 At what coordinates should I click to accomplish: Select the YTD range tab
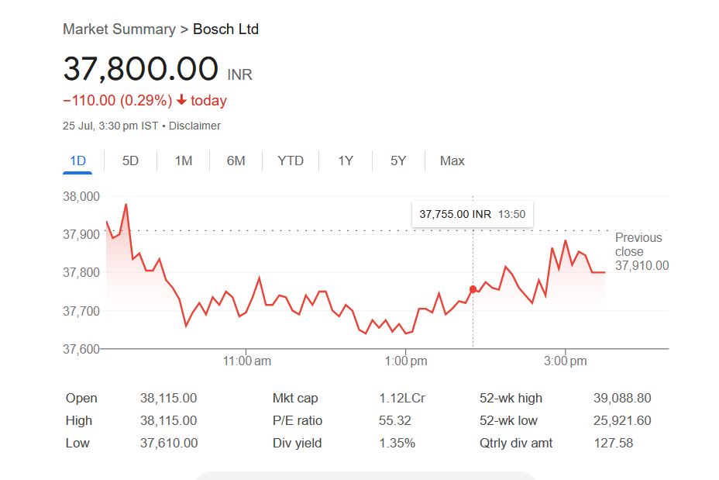click(x=291, y=161)
